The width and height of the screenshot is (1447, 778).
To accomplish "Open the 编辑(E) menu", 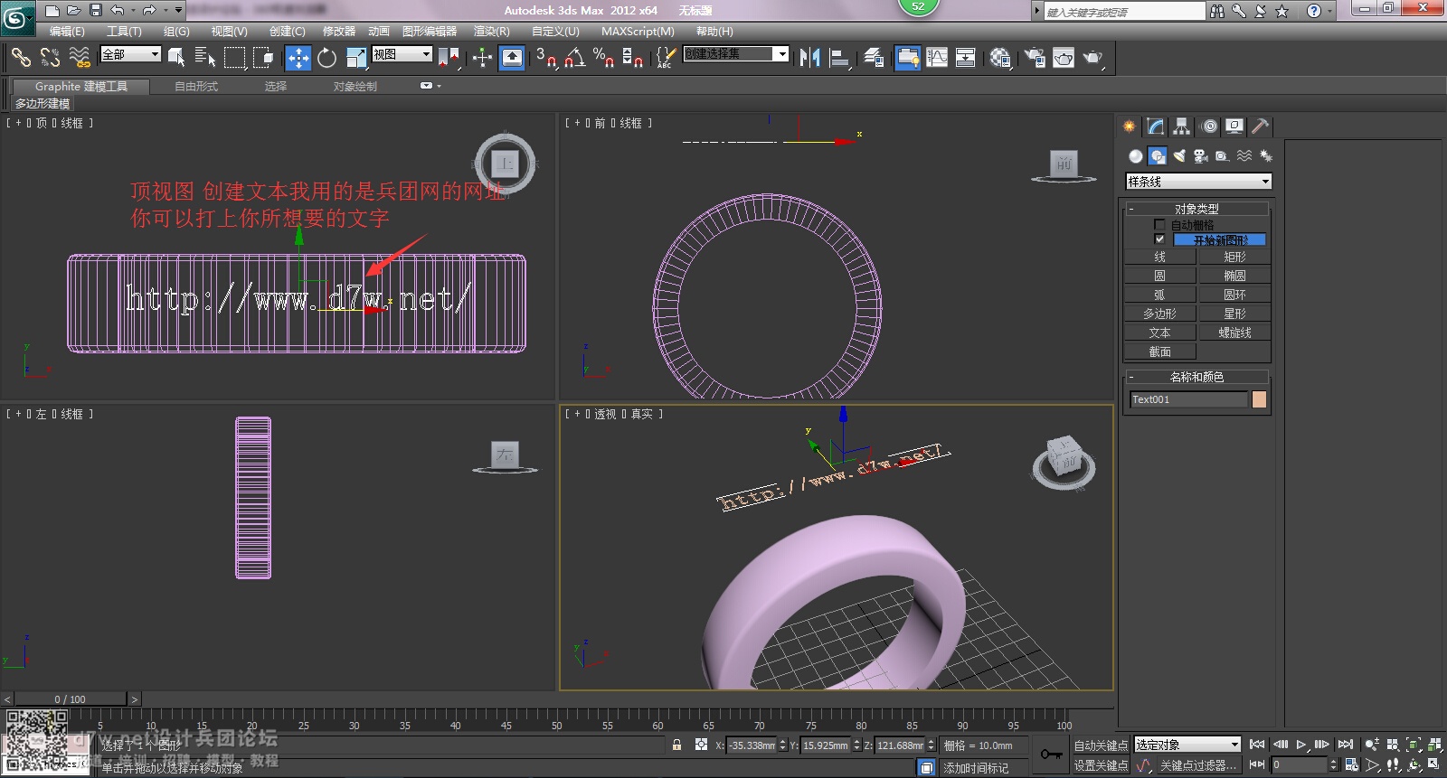I will coord(67,31).
